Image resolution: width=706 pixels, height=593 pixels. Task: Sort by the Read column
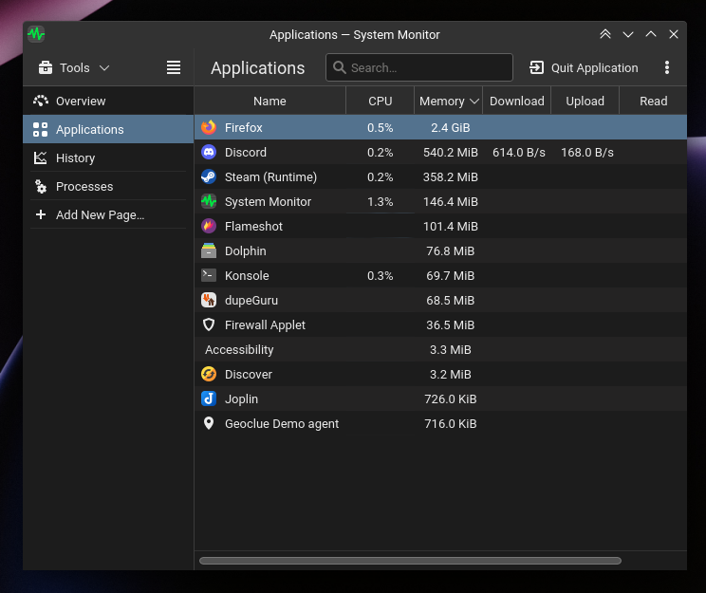pyautogui.click(x=653, y=101)
